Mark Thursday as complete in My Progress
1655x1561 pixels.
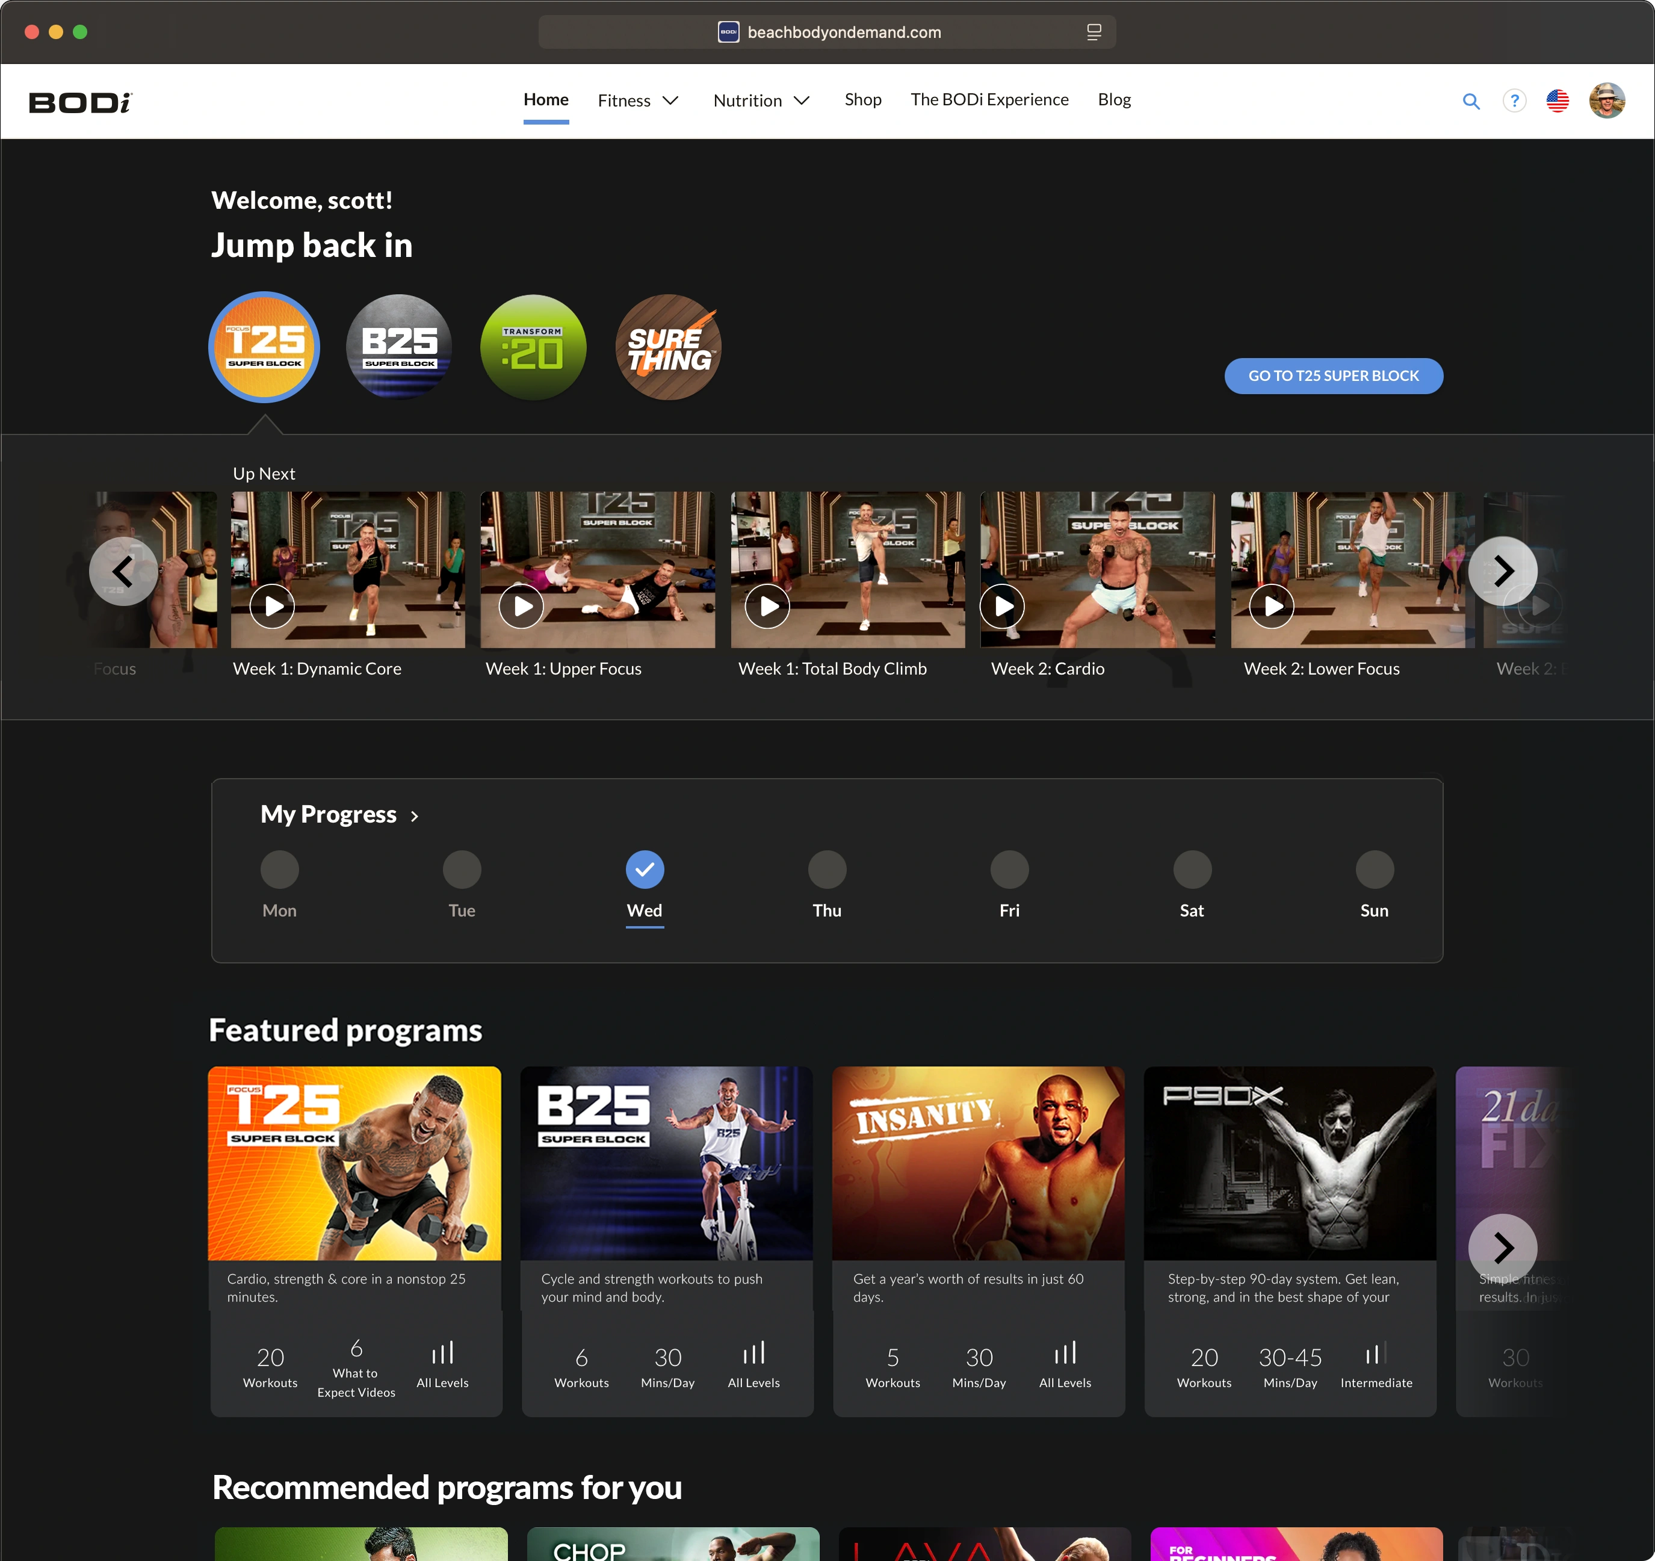pyautogui.click(x=827, y=868)
